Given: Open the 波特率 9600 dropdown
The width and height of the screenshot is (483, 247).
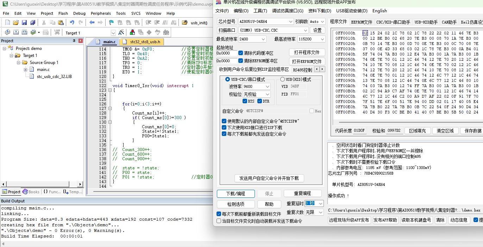Looking at the screenshot, I should [257, 86].
